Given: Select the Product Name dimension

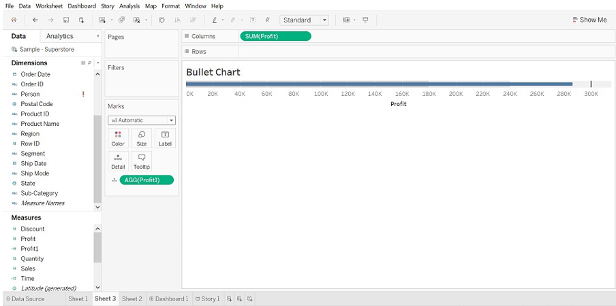Looking at the screenshot, I should point(40,124).
